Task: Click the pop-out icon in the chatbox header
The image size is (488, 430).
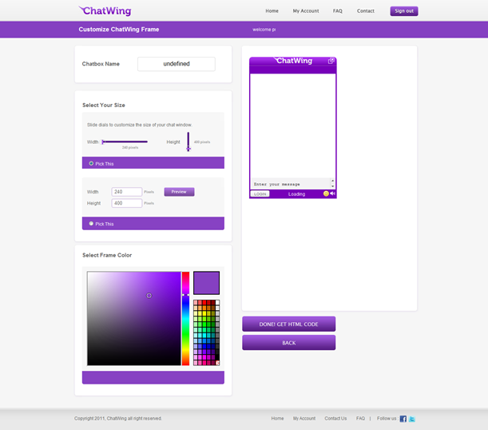Action: pos(331,61)
